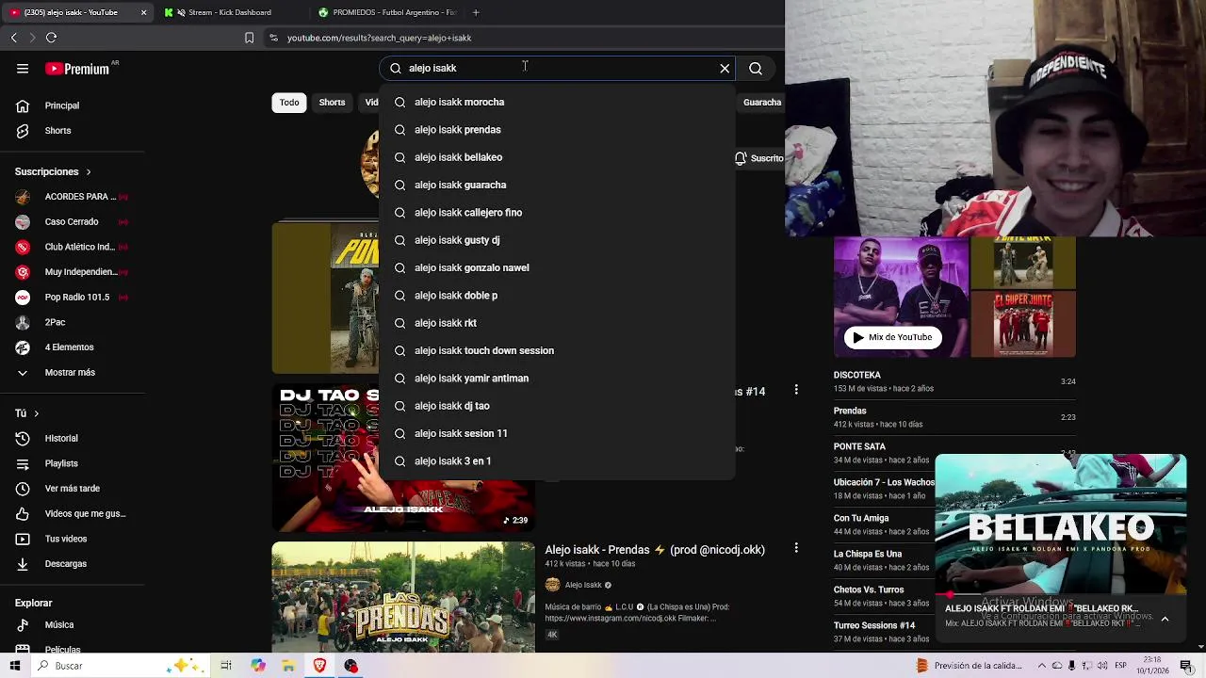The image size is (1206, 678).
Task: Expand the Suscripciones section
Action: pos(53,172)
